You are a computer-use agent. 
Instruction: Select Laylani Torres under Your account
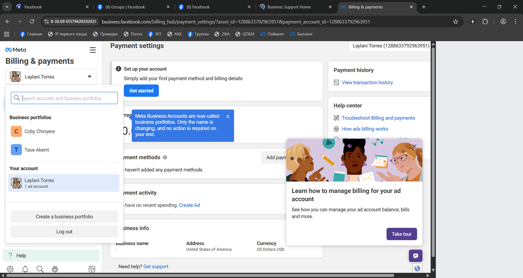click(64, 183)
